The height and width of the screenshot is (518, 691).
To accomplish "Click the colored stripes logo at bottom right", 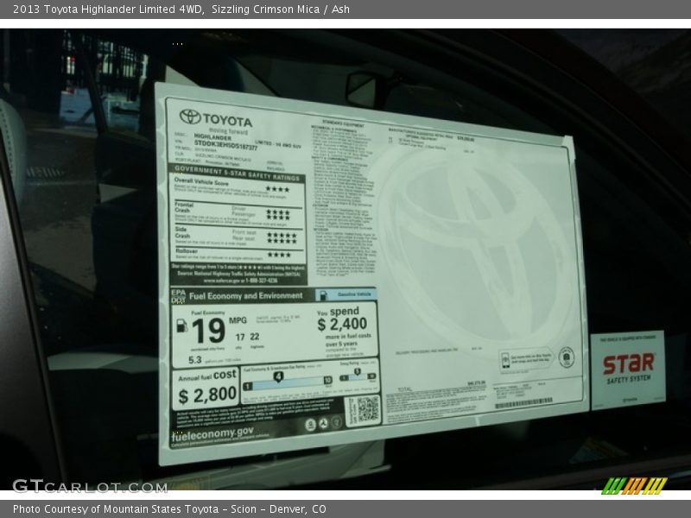I will click(x=634, y=485).
